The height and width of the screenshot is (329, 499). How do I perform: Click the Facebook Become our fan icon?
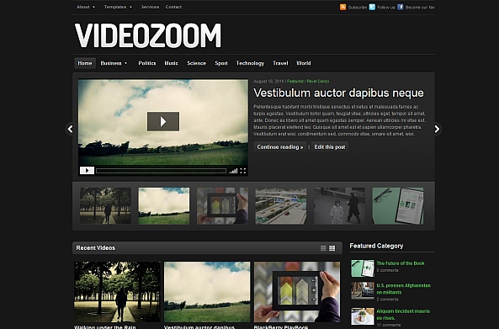(400, 7)
